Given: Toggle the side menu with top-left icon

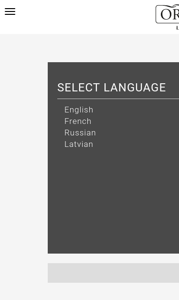Looking at the screenshot, I should tap(10, 11).
